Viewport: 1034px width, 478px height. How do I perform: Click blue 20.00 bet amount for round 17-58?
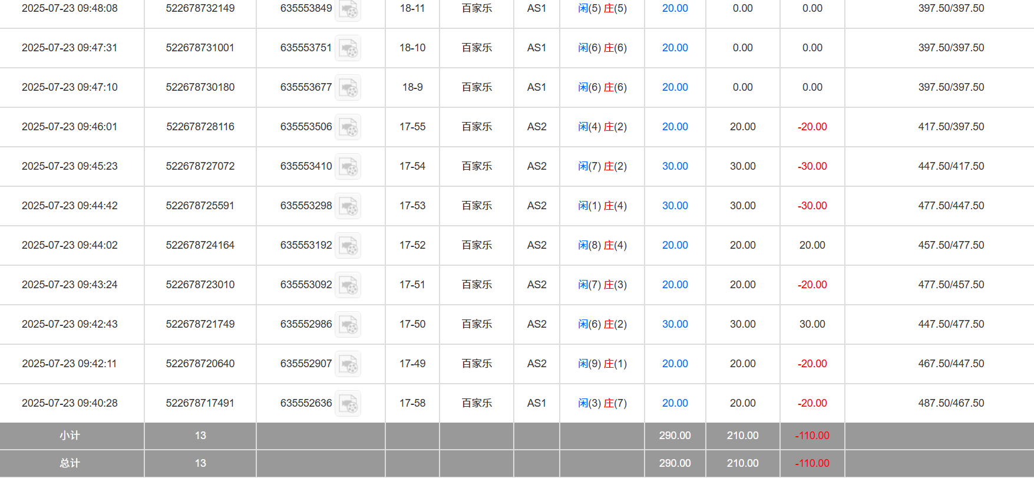point(675,403)
